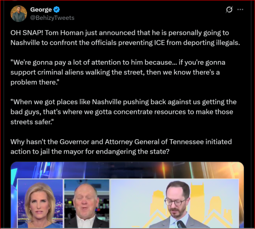255x229 pixels.
Task: Click the quote about Nashville pushing back
Action: [x=123, y=112]
